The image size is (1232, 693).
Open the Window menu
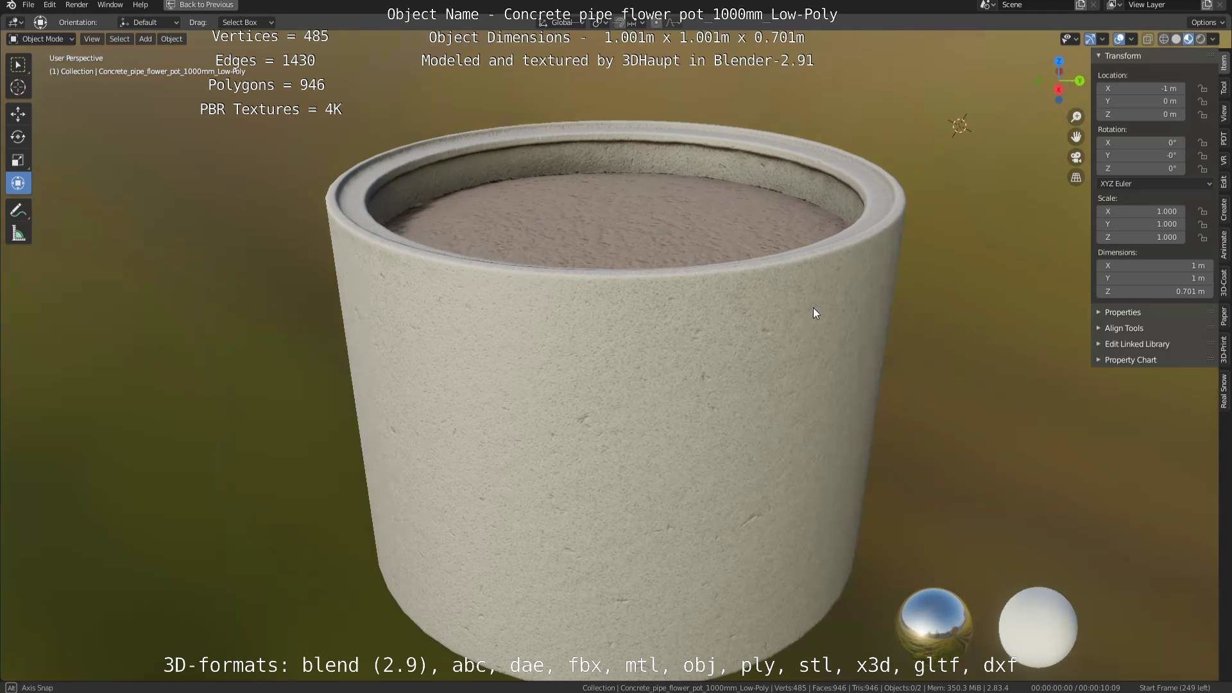pyautogui.click(x=110, y=4)
